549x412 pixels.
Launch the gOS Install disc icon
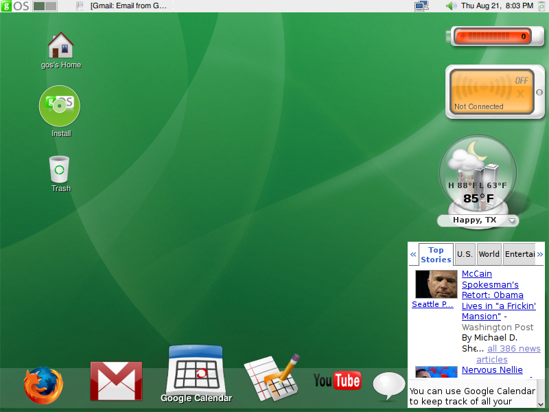coord(60,111)
